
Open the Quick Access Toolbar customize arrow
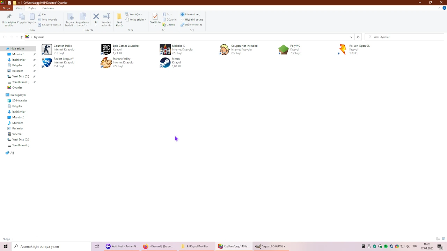19,3
